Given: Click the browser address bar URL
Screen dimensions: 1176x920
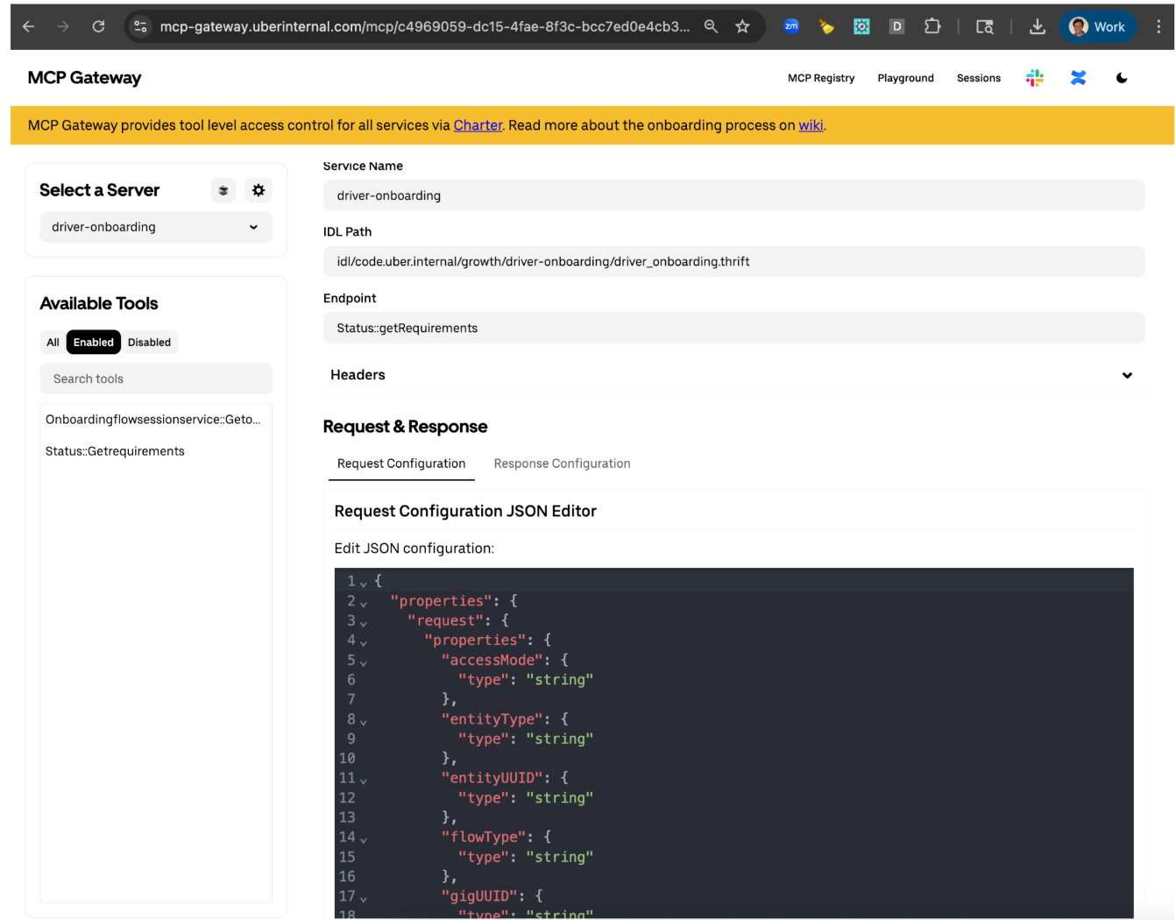Looking at the screenshot, I should (424, 26).
